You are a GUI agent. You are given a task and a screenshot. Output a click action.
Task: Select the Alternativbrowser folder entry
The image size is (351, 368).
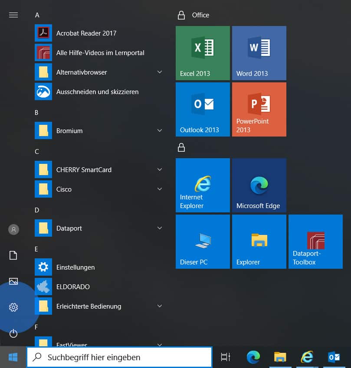click(98, 72)
